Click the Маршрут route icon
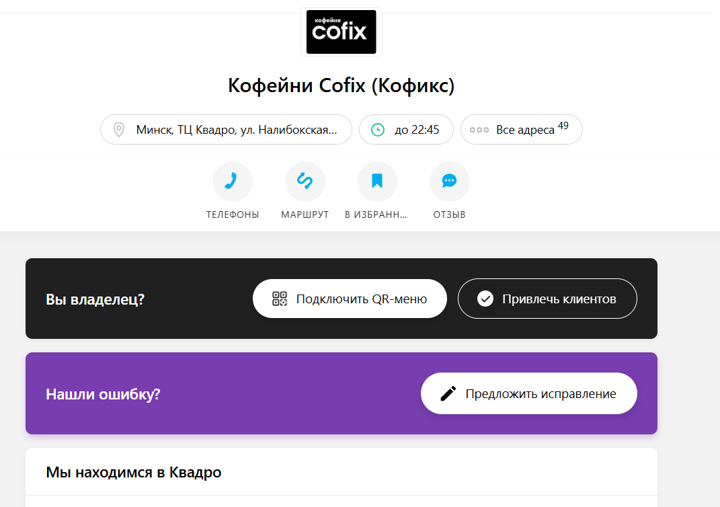 [305, 182]
